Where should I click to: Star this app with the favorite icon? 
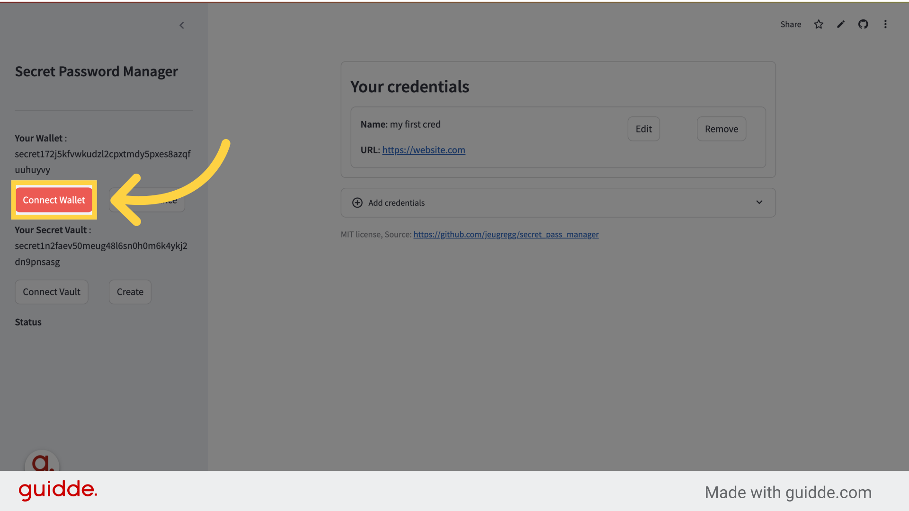tap(819, 25)
